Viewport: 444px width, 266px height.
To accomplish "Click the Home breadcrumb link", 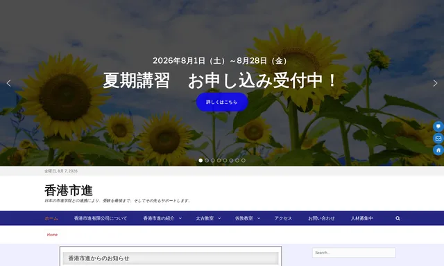I will [x=53, y=235].
